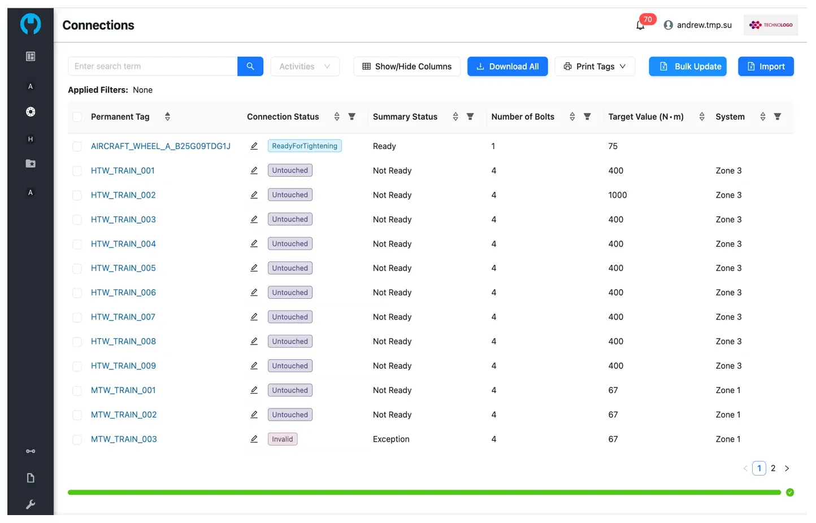Click filter icon on Number of Bolts column
816x523 pixels.
coord(587,117)
